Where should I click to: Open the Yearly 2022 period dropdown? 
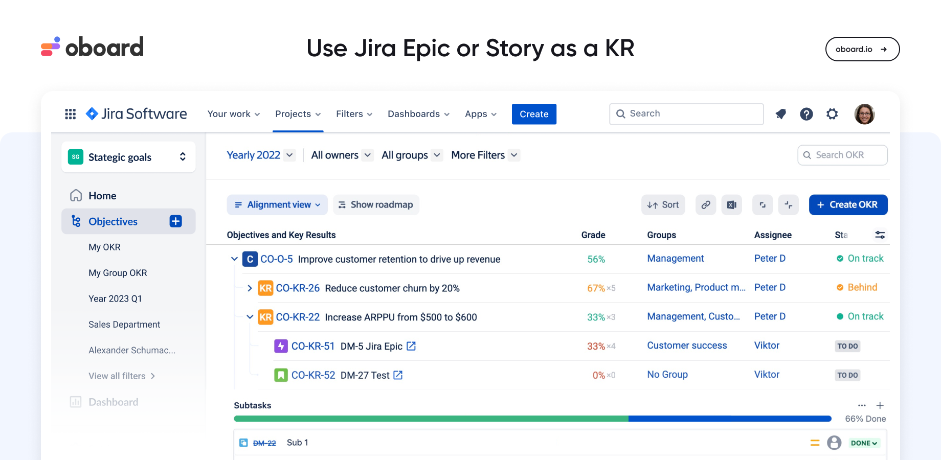point(260,155)
